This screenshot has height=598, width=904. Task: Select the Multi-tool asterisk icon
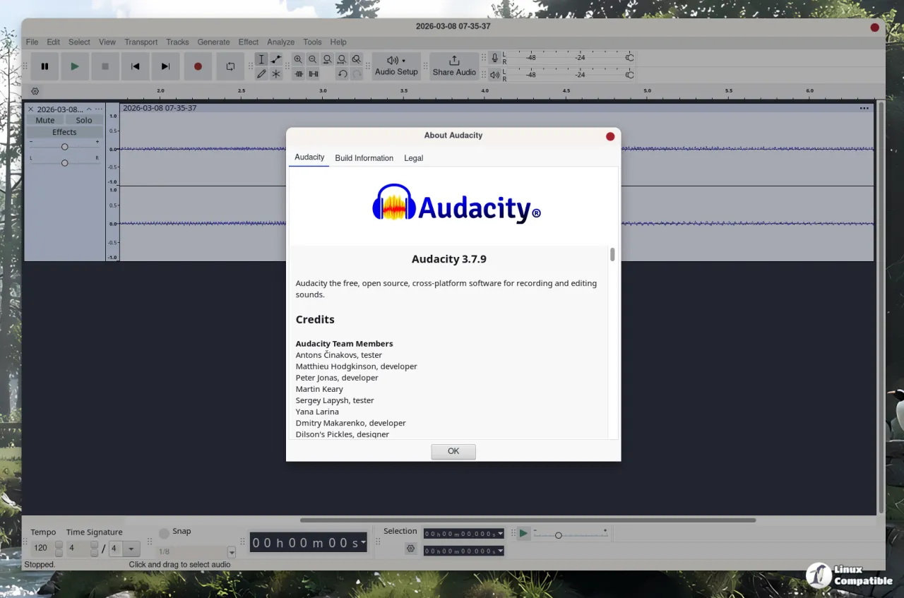click(x=276, y=73)
